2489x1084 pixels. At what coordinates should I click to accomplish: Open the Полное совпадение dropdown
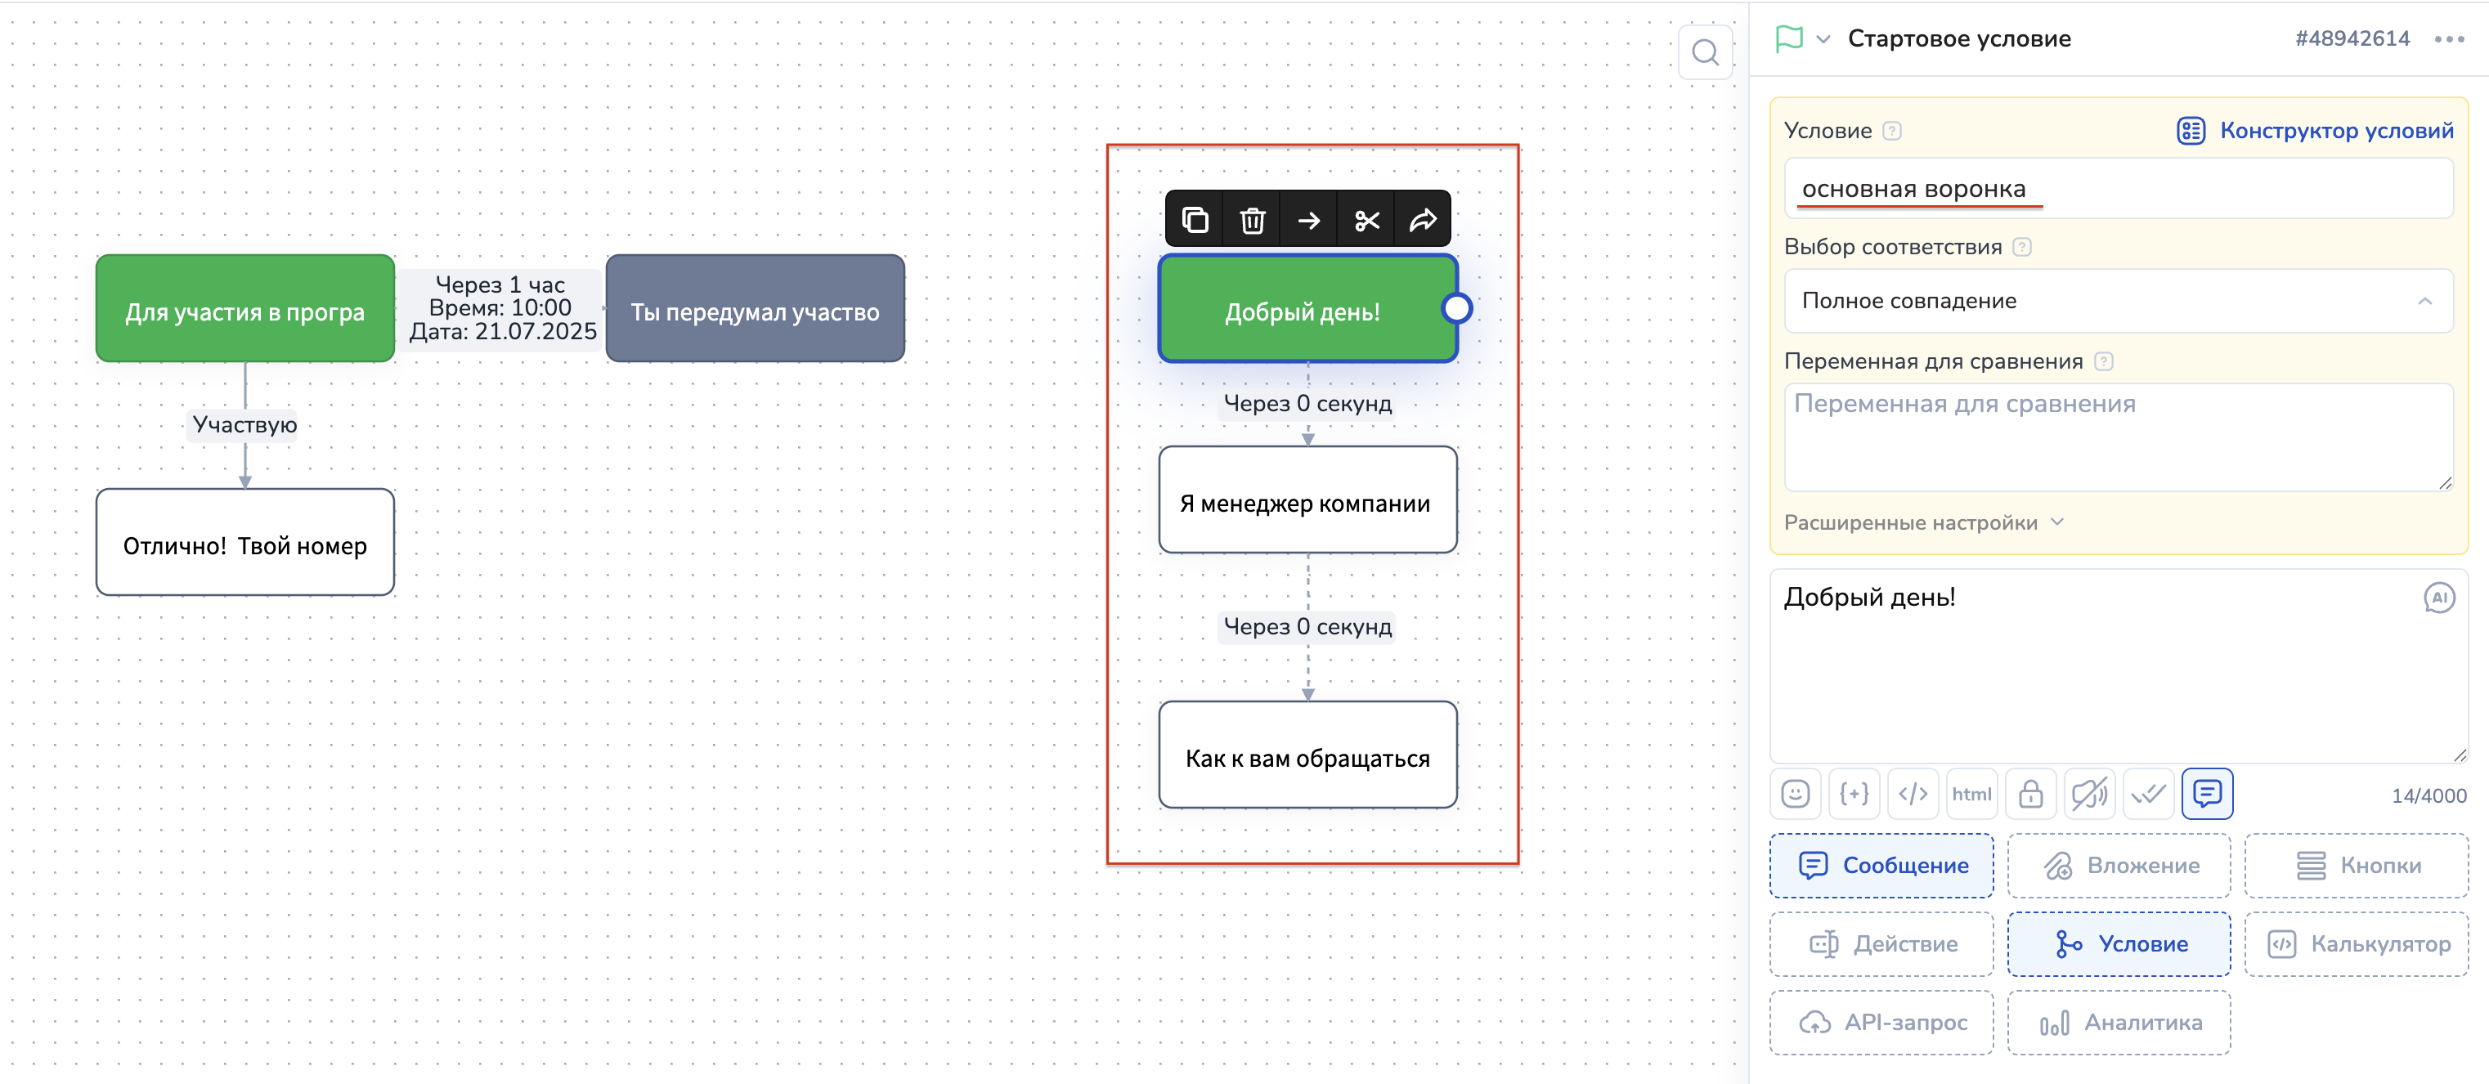pos(2118,301)
